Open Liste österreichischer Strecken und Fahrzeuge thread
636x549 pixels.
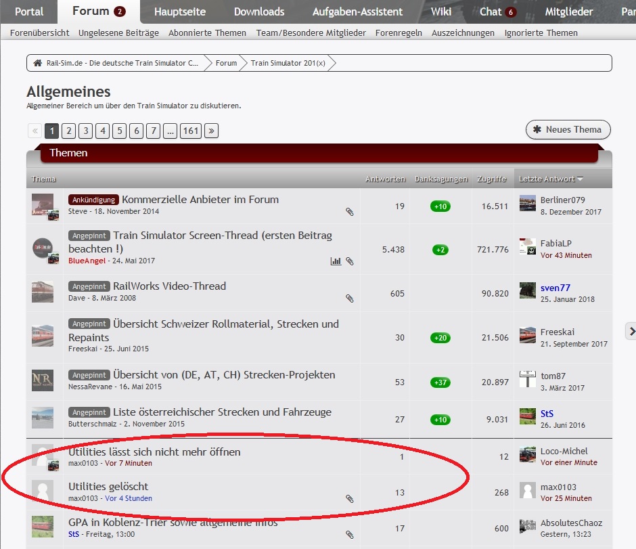222,412
